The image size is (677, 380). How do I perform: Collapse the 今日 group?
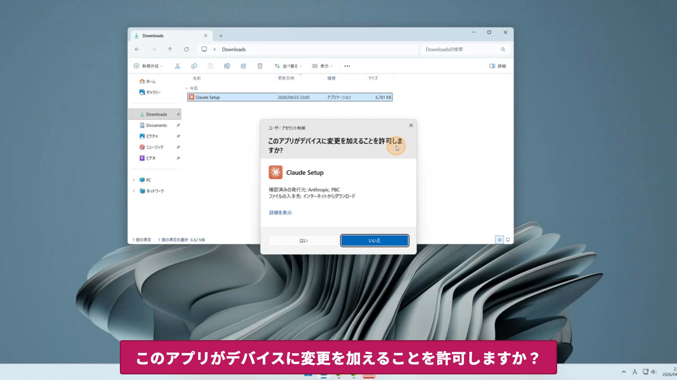(187, 88)
